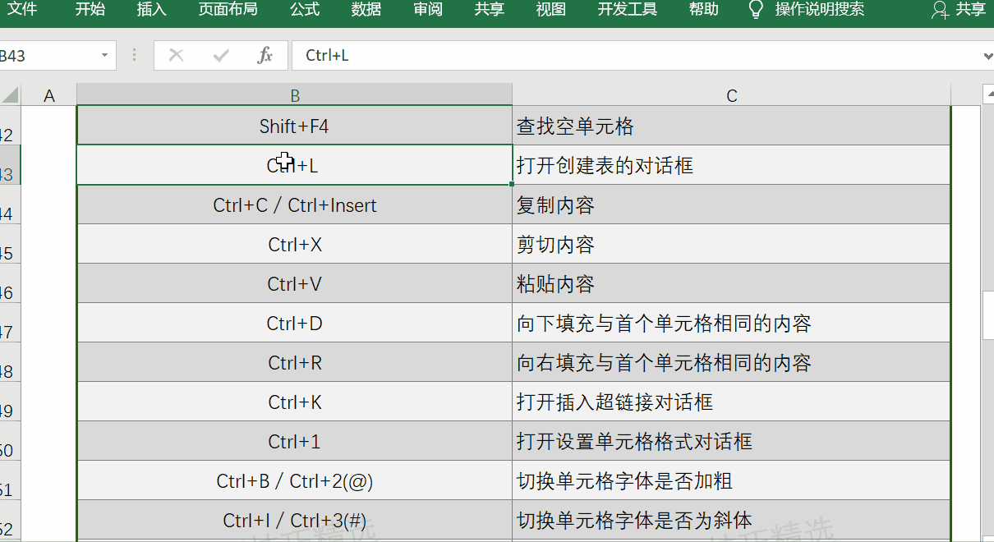Click the lightbulb Tell Me icon
Screen dimensions: 994x542
point(756,10)
